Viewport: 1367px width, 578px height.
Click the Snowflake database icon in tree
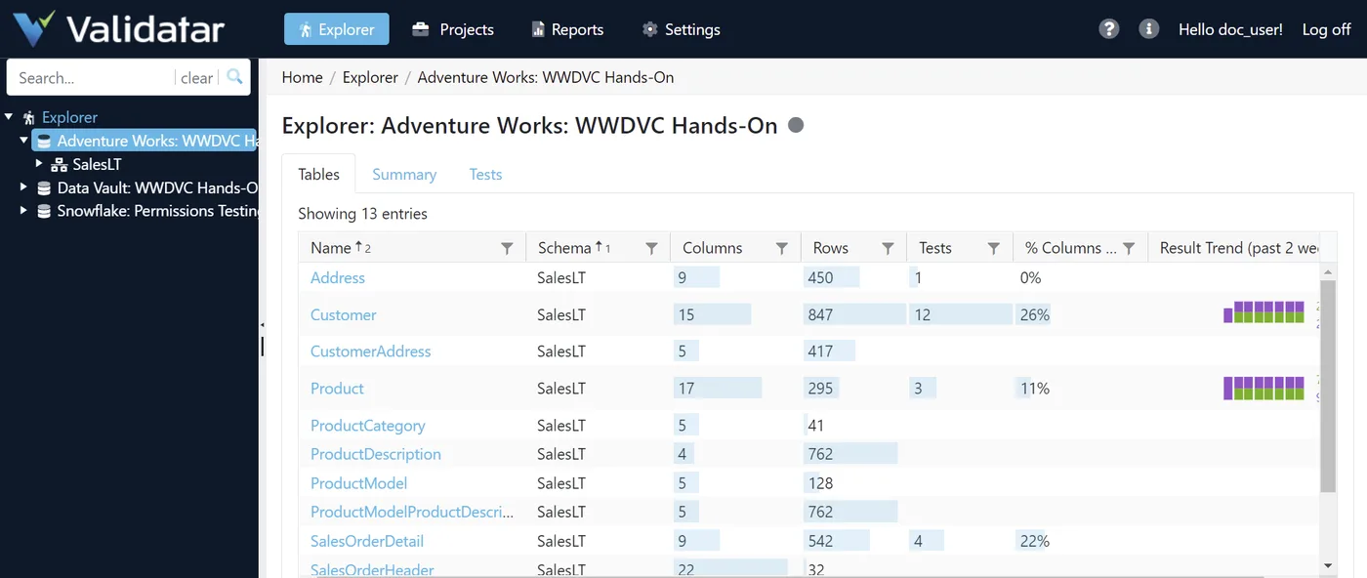point(44,211)
